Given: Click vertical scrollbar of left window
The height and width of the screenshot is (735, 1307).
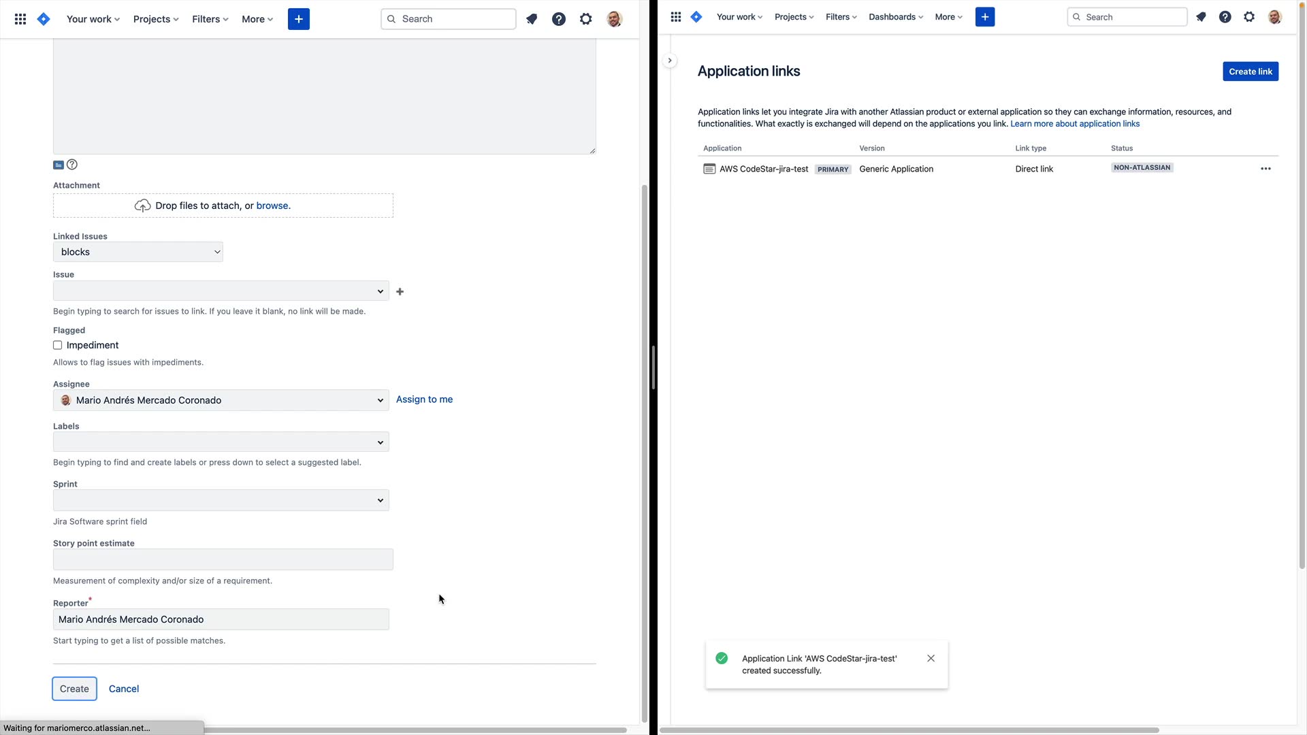Looking at the screenshot, I should click(644, 449).
